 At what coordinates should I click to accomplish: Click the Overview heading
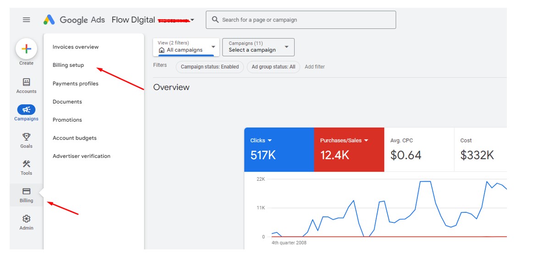(171, 87)
